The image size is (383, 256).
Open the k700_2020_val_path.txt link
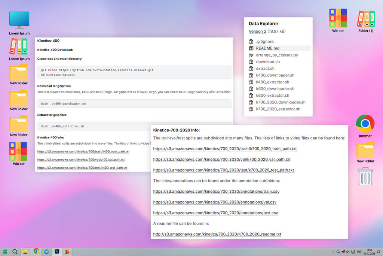click(x=222, y=159)
